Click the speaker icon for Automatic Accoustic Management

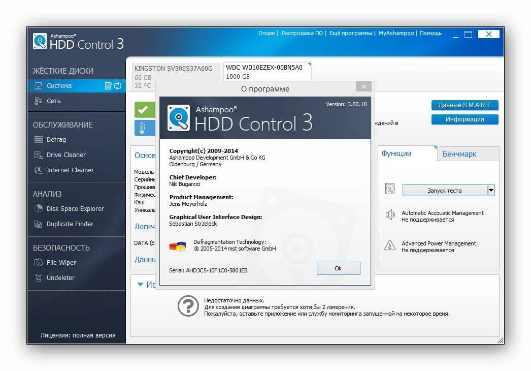(x=390, y=214)
